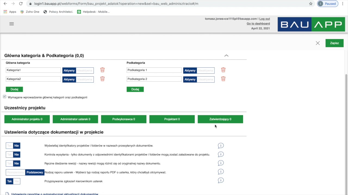
Task: Add a subcategory with Dodaj
Action: pos(135,89)
